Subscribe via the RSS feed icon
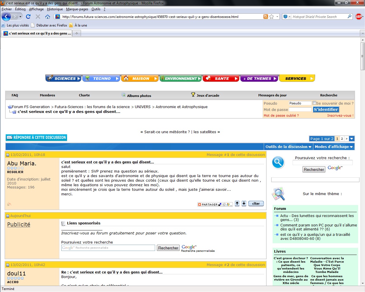 pos(266,17)
